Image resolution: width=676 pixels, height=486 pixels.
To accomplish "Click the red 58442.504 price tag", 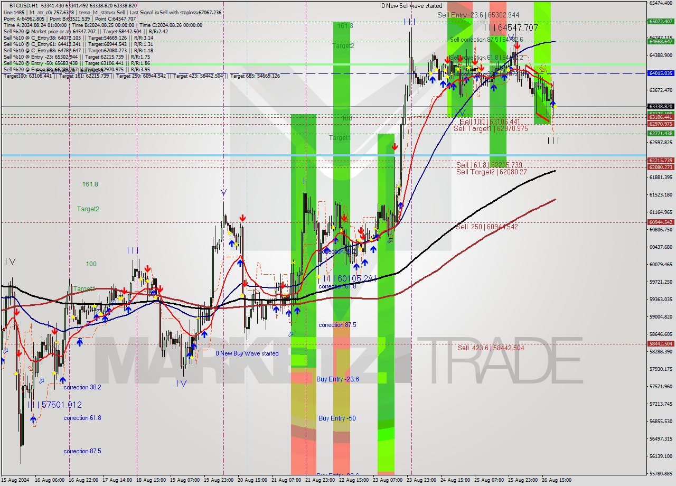I will 661,343.
